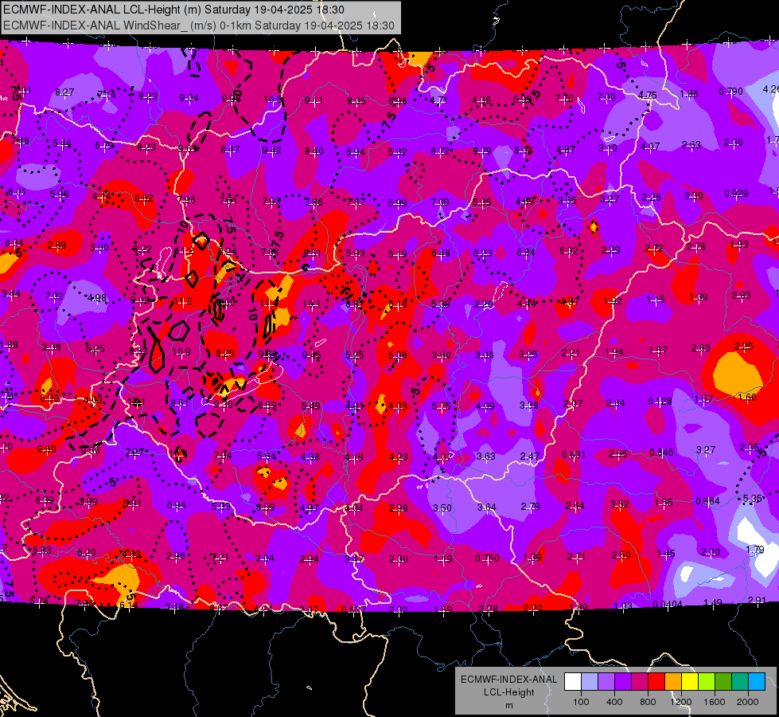
Task: Click the WindShear_ (m/s) 0-1km header line
Action: [199, 25]
